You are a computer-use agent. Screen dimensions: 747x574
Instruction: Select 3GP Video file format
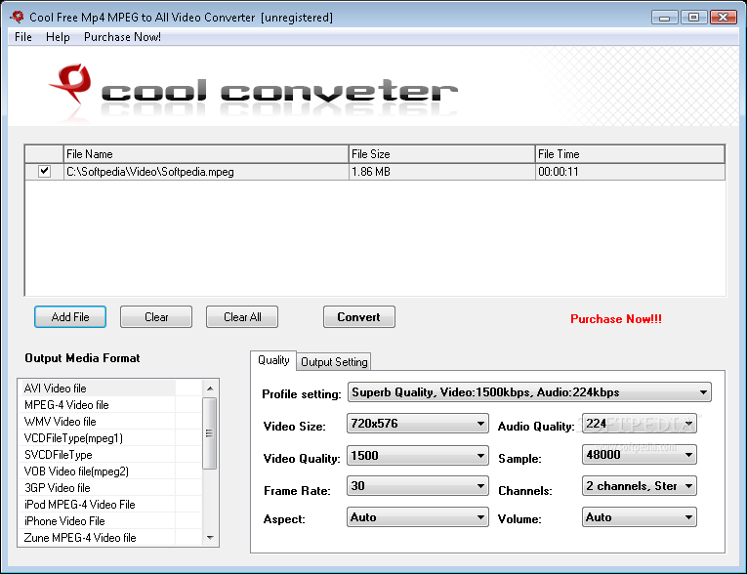tap(110, 488)
